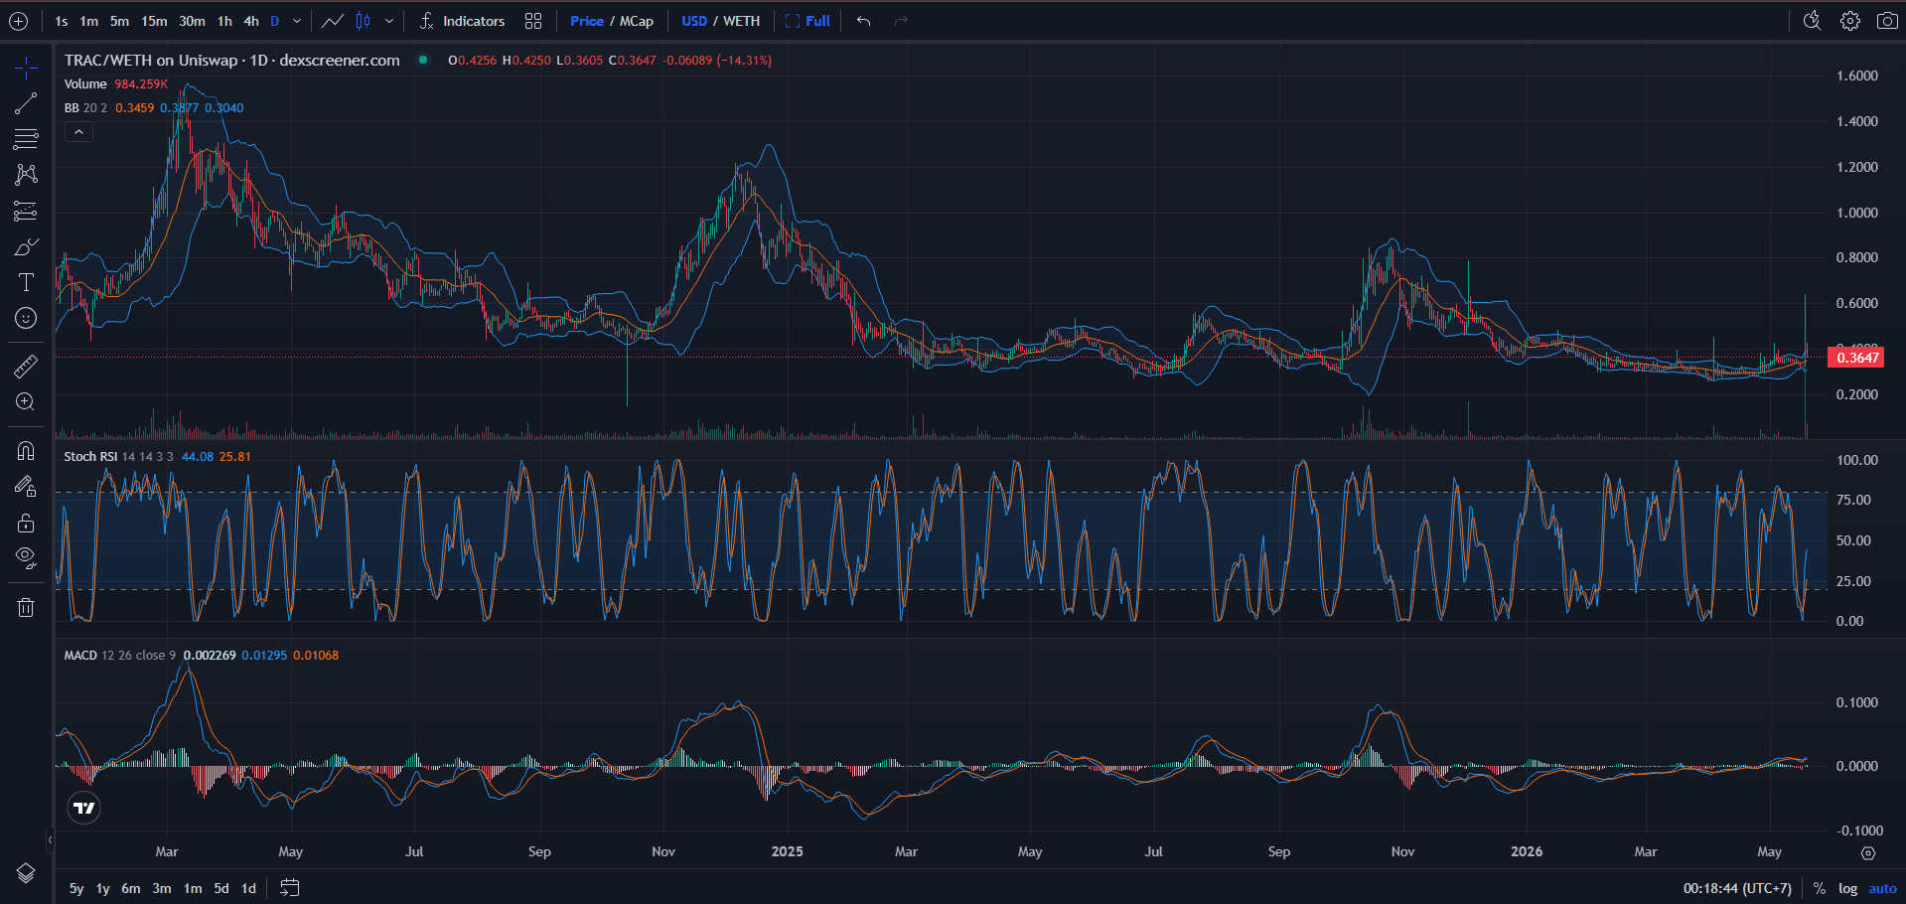Set date range to 5y
The width and height of the screenshot is (1906, 904).
point(76,888)
